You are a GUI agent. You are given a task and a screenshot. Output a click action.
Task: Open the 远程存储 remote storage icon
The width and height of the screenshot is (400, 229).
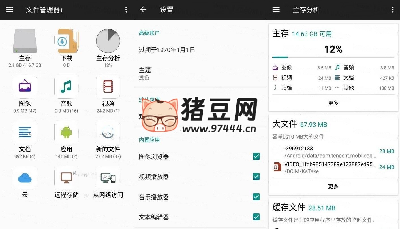pyautogui.click(x=66, y=178)
